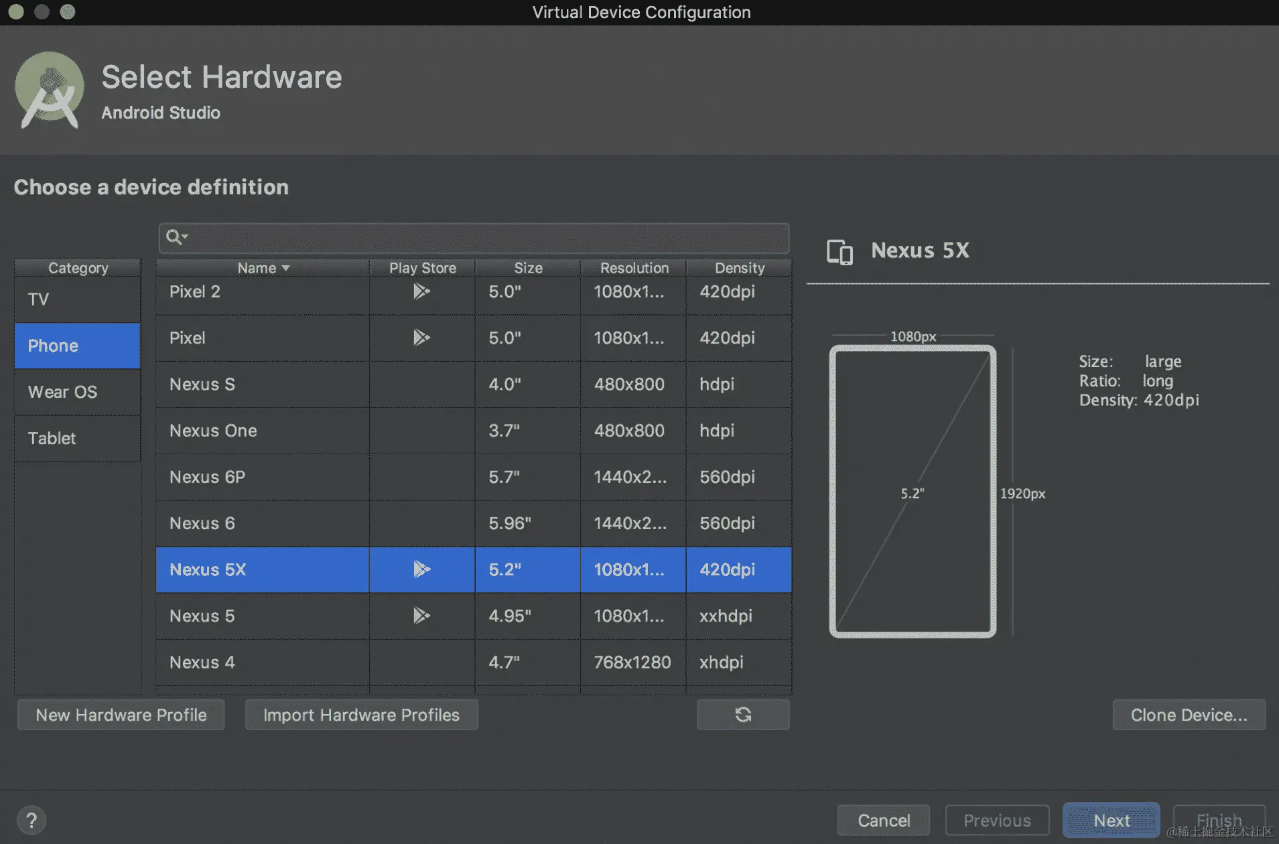Sort by the Play Store column header

coord(423,268)
